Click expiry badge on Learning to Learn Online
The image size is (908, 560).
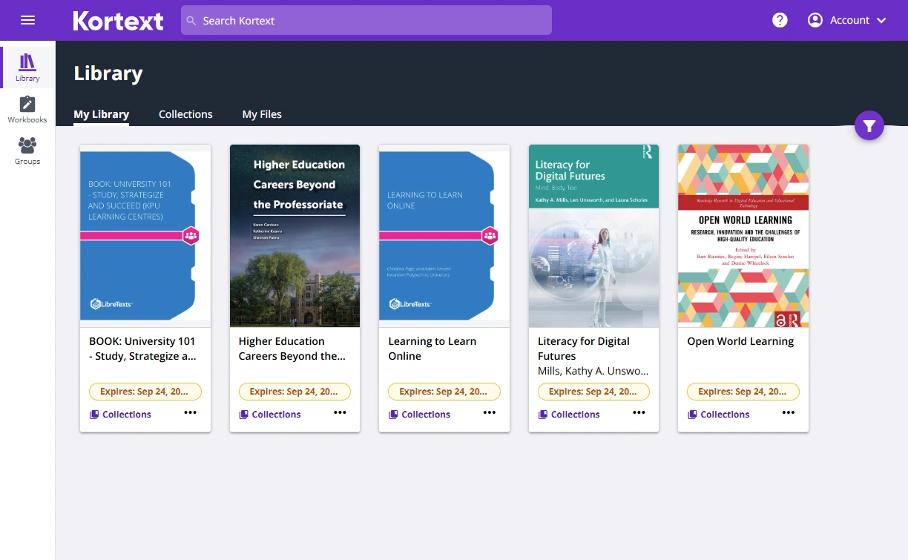(444, 392)
